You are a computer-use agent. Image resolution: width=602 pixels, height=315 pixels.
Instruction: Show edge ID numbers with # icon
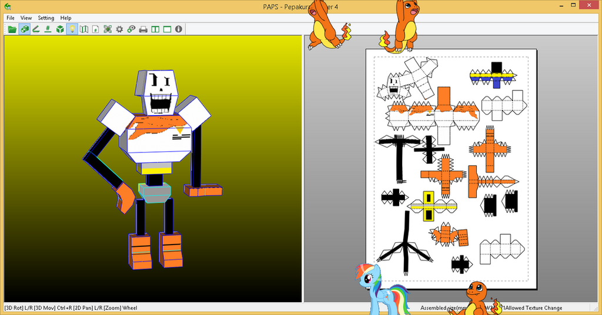(x=48, y=29)
